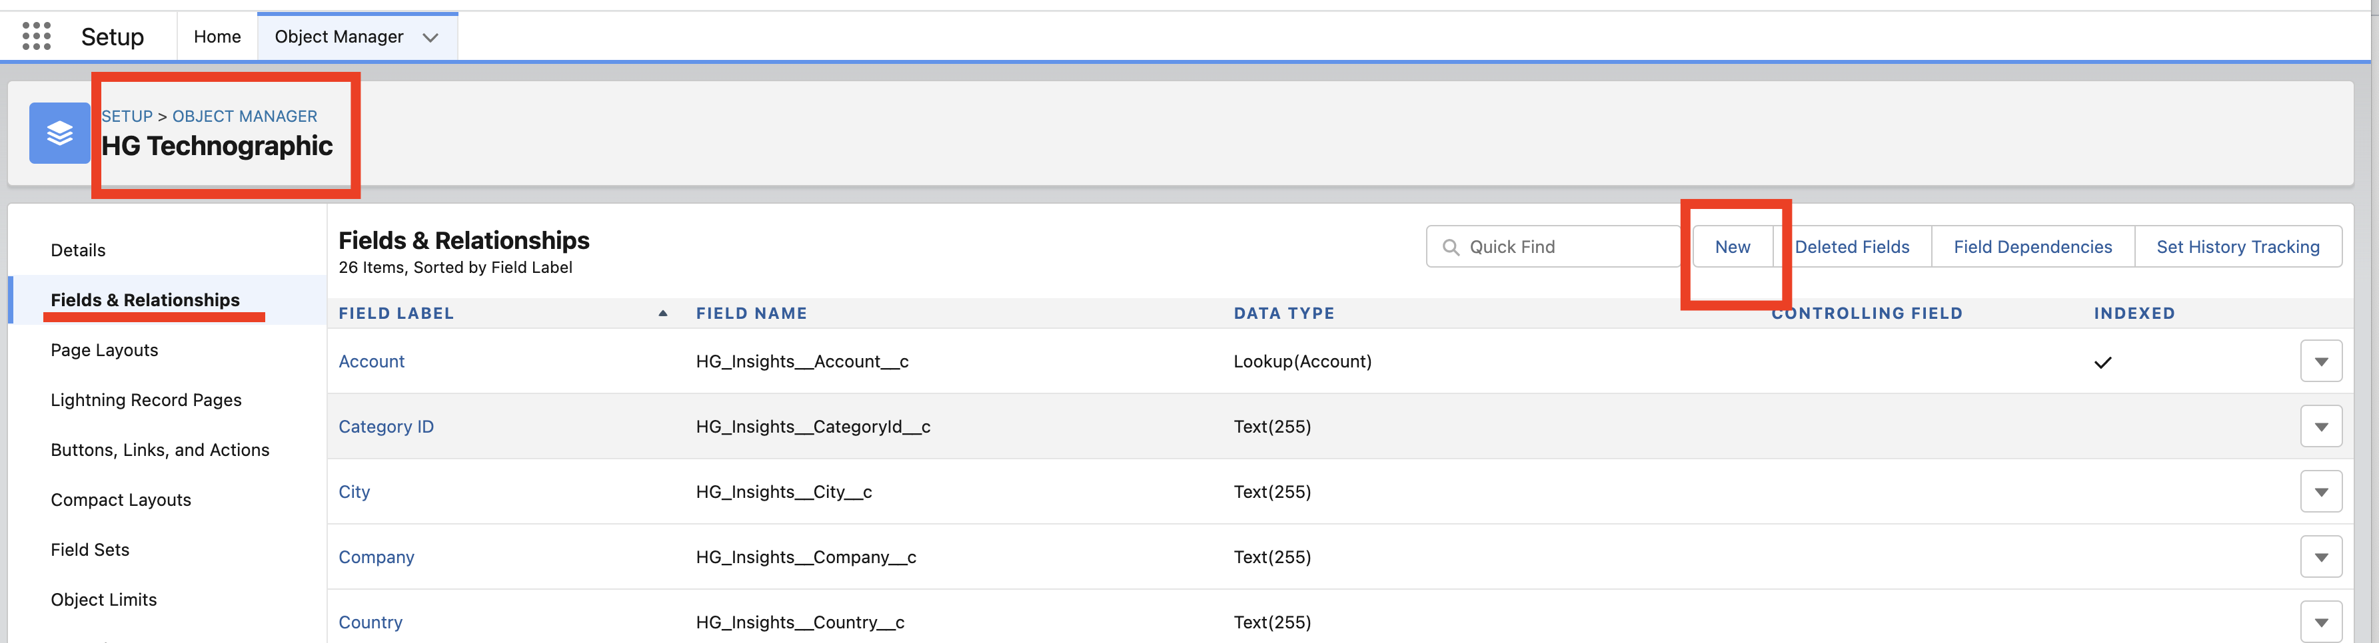
Task: Open Object Limits section
Action: [103, 598]
